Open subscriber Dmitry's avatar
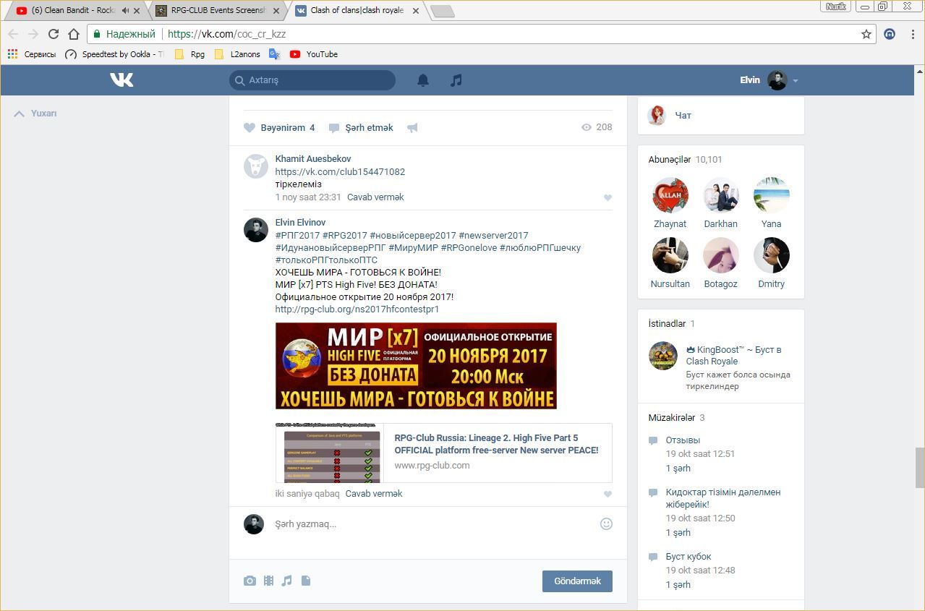The width and height of the screenshot is (925, 611). coord(772,255)
